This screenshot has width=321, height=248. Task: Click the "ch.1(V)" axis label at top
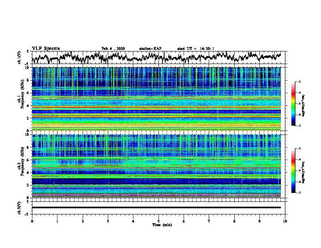click(19, 58)
